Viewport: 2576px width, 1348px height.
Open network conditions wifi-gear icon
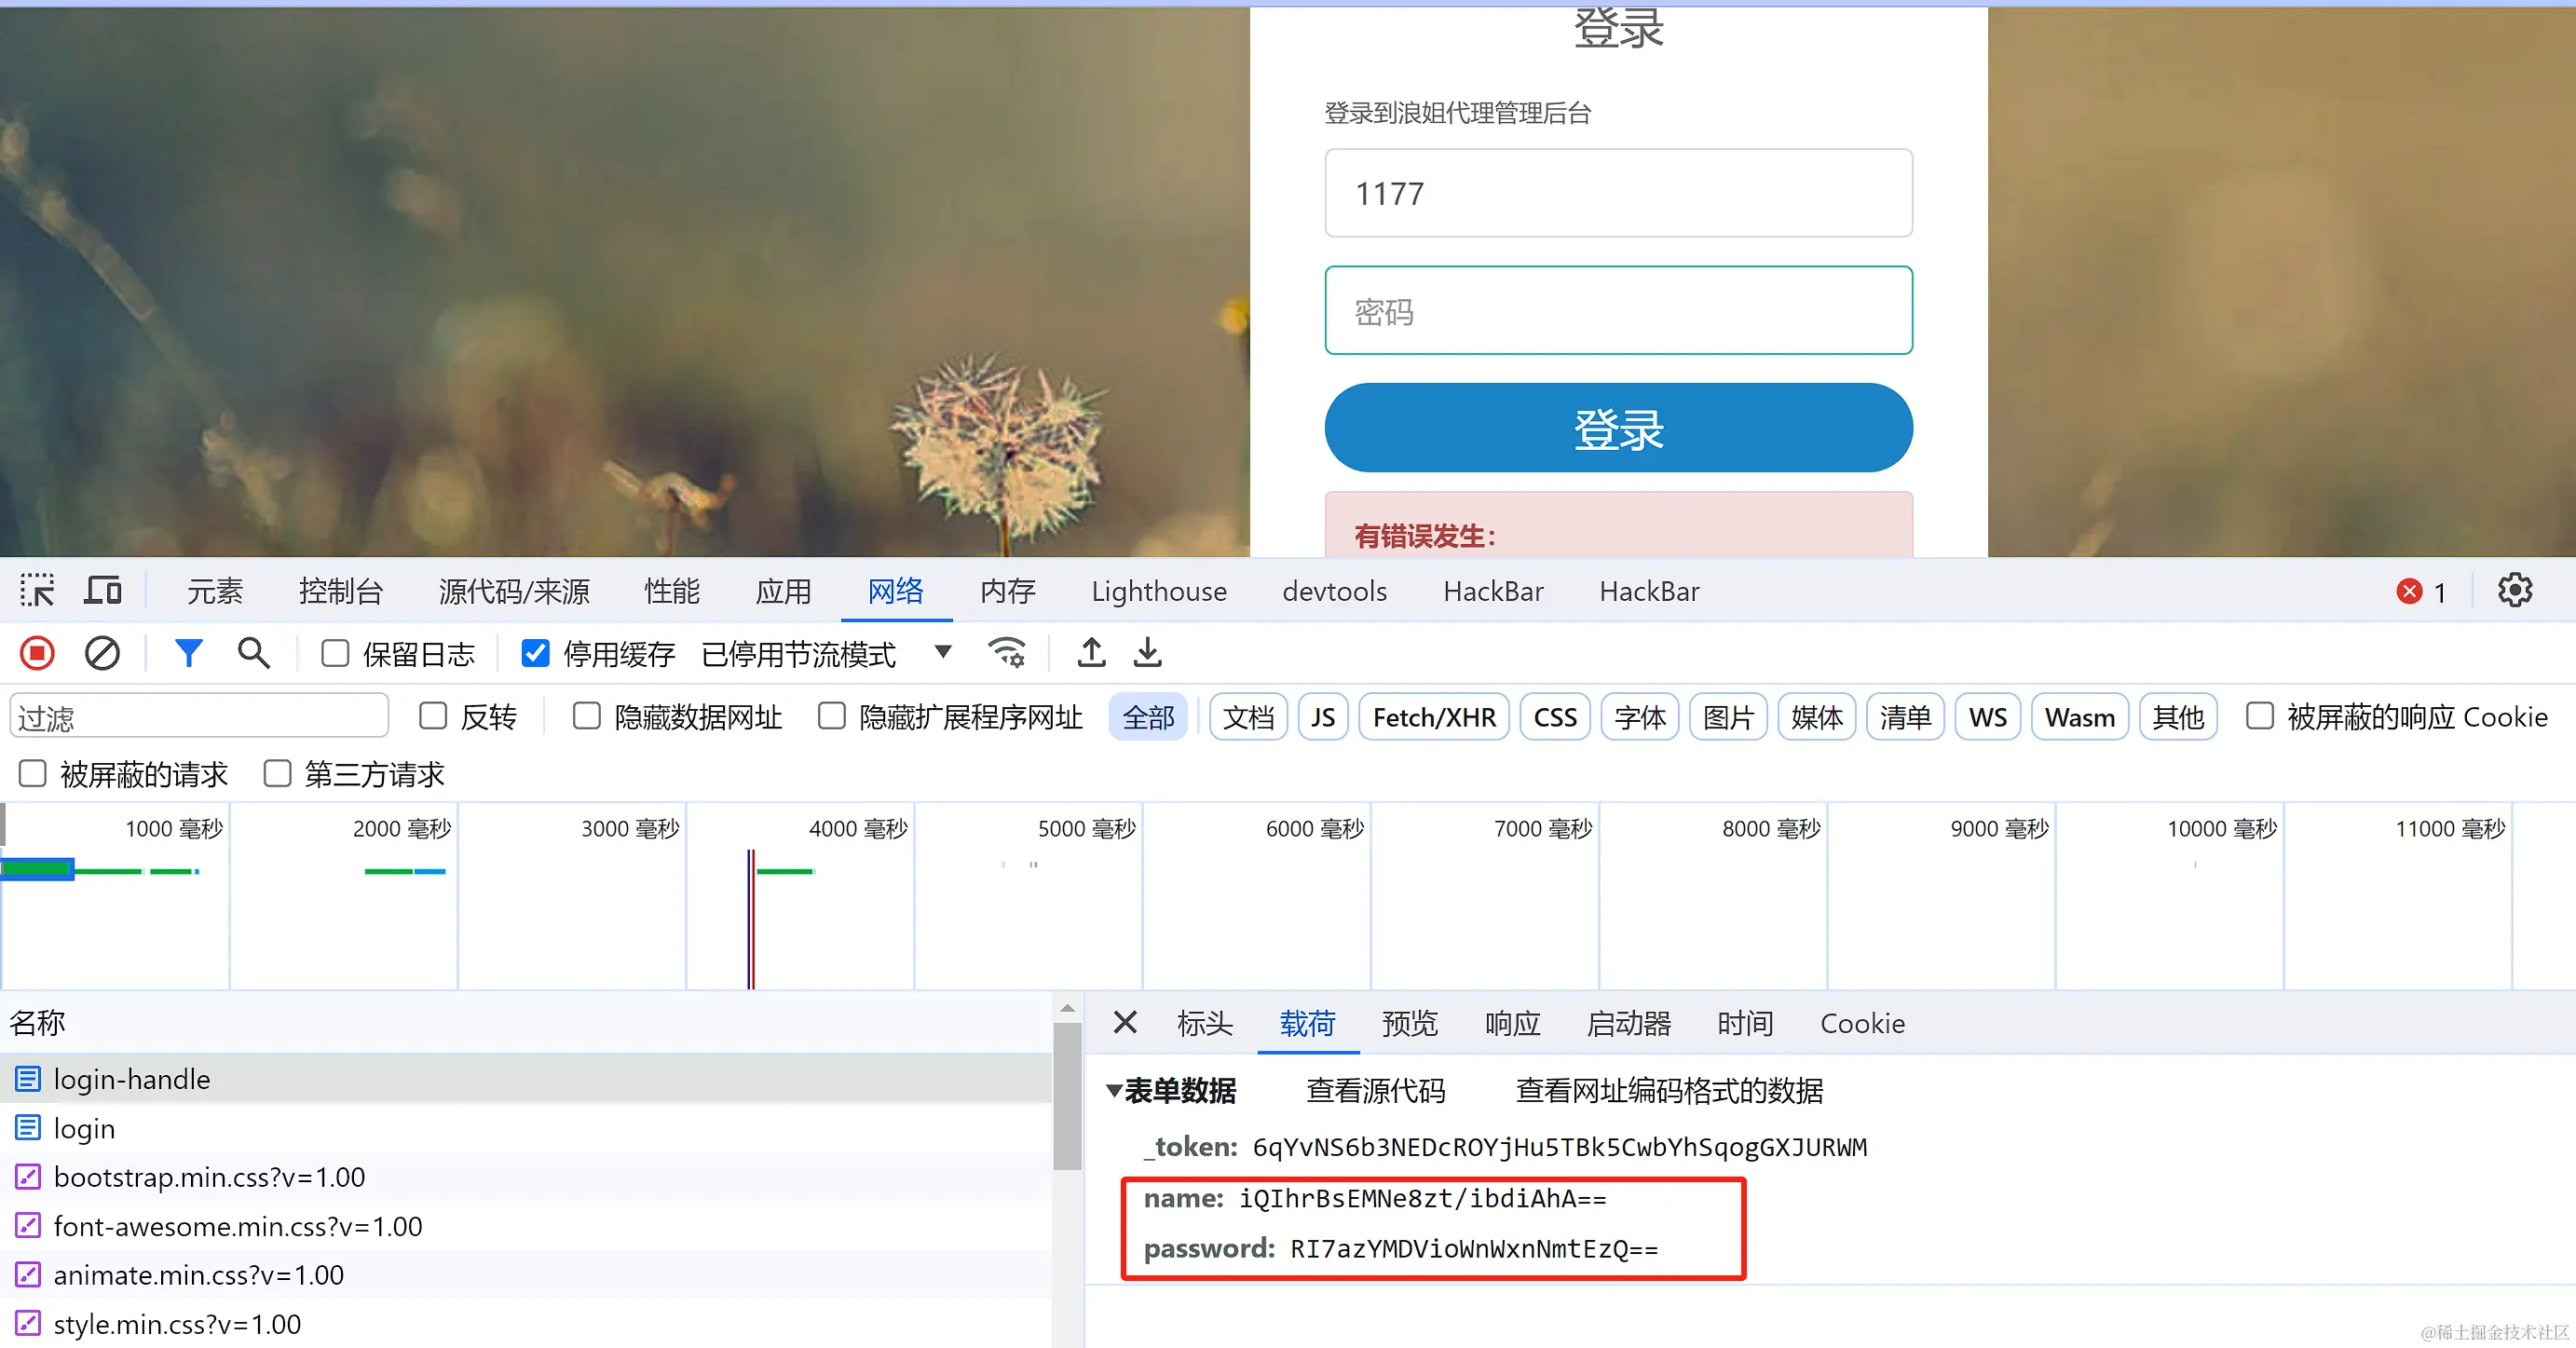pos(1006,653)
